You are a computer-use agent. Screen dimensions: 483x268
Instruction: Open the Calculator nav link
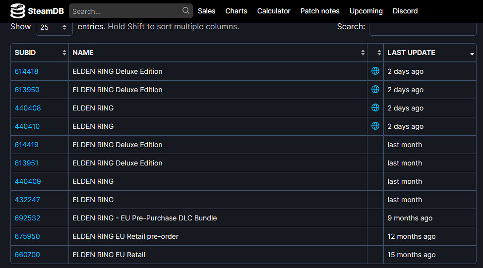pos(274,11)
